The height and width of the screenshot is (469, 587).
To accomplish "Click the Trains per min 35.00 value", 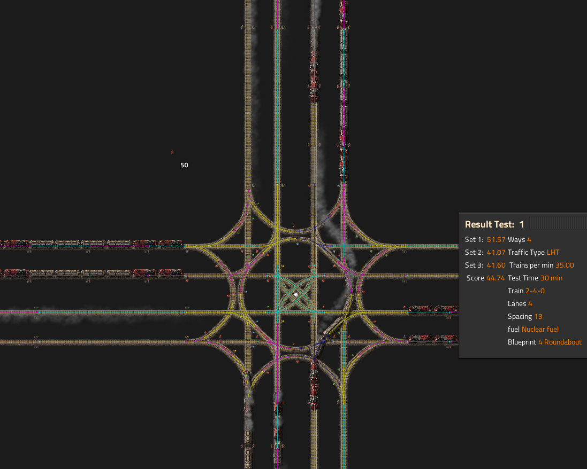I will [565, 265].
